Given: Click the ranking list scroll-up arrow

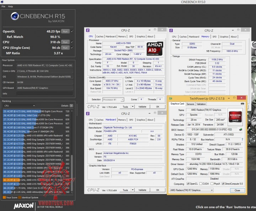Looking at the screenshot, I should coord(72,111).
